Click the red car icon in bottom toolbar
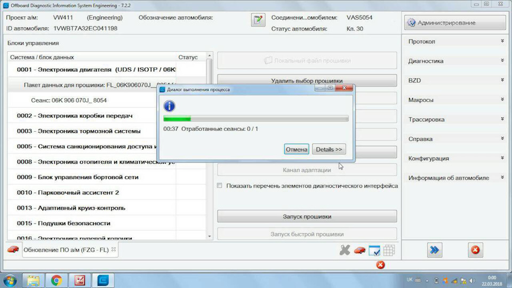Viewport: 512px width, 288px height. (359, 250)
